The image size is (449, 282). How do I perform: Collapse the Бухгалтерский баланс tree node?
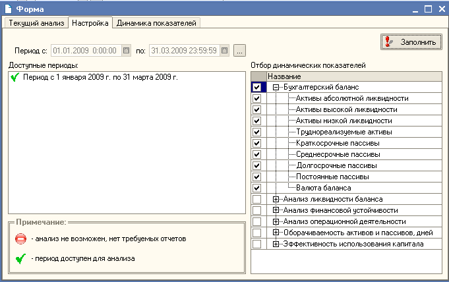click(276, 88)
